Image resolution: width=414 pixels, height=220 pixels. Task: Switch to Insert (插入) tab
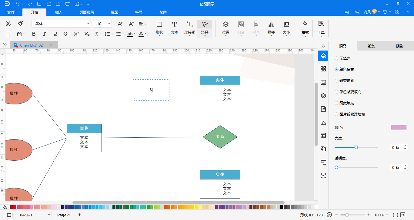point(59,12)
